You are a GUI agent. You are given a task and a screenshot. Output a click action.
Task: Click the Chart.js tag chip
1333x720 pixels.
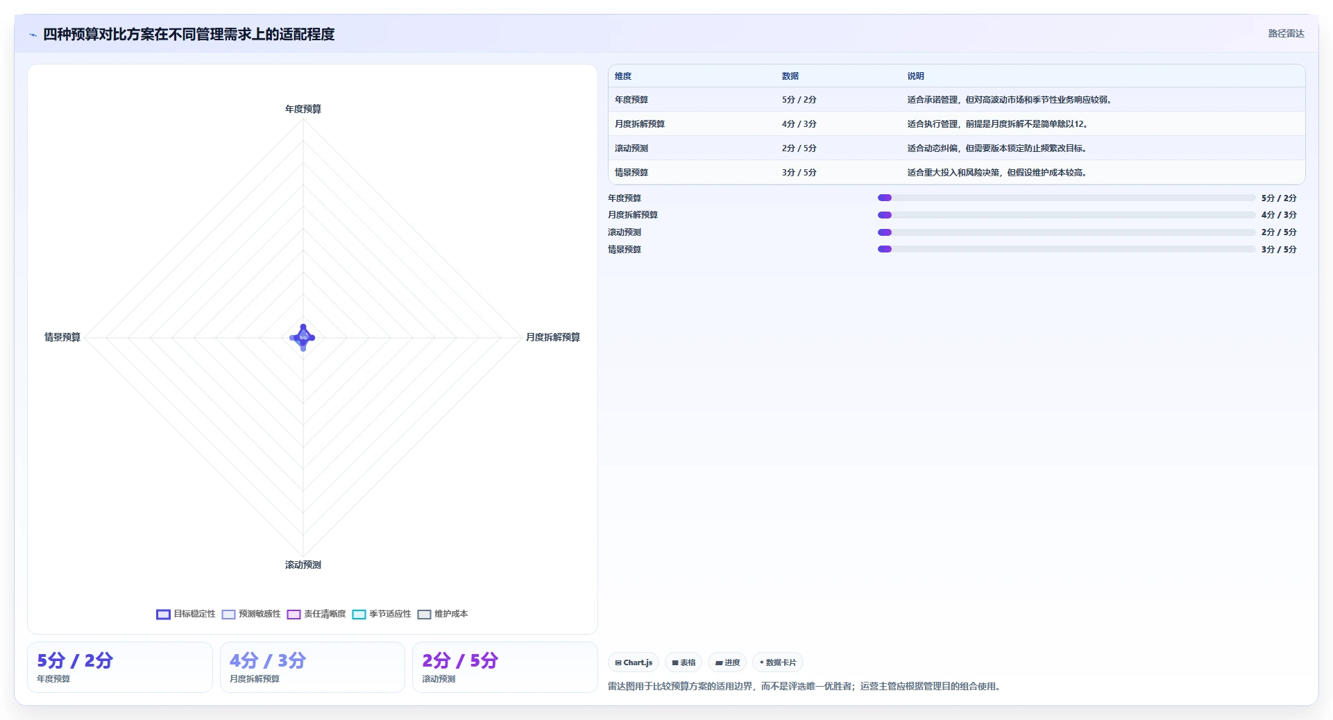pyautogui.click(x=634, y=662)
